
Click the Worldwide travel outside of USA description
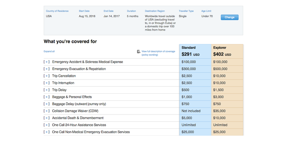(160, 23)
